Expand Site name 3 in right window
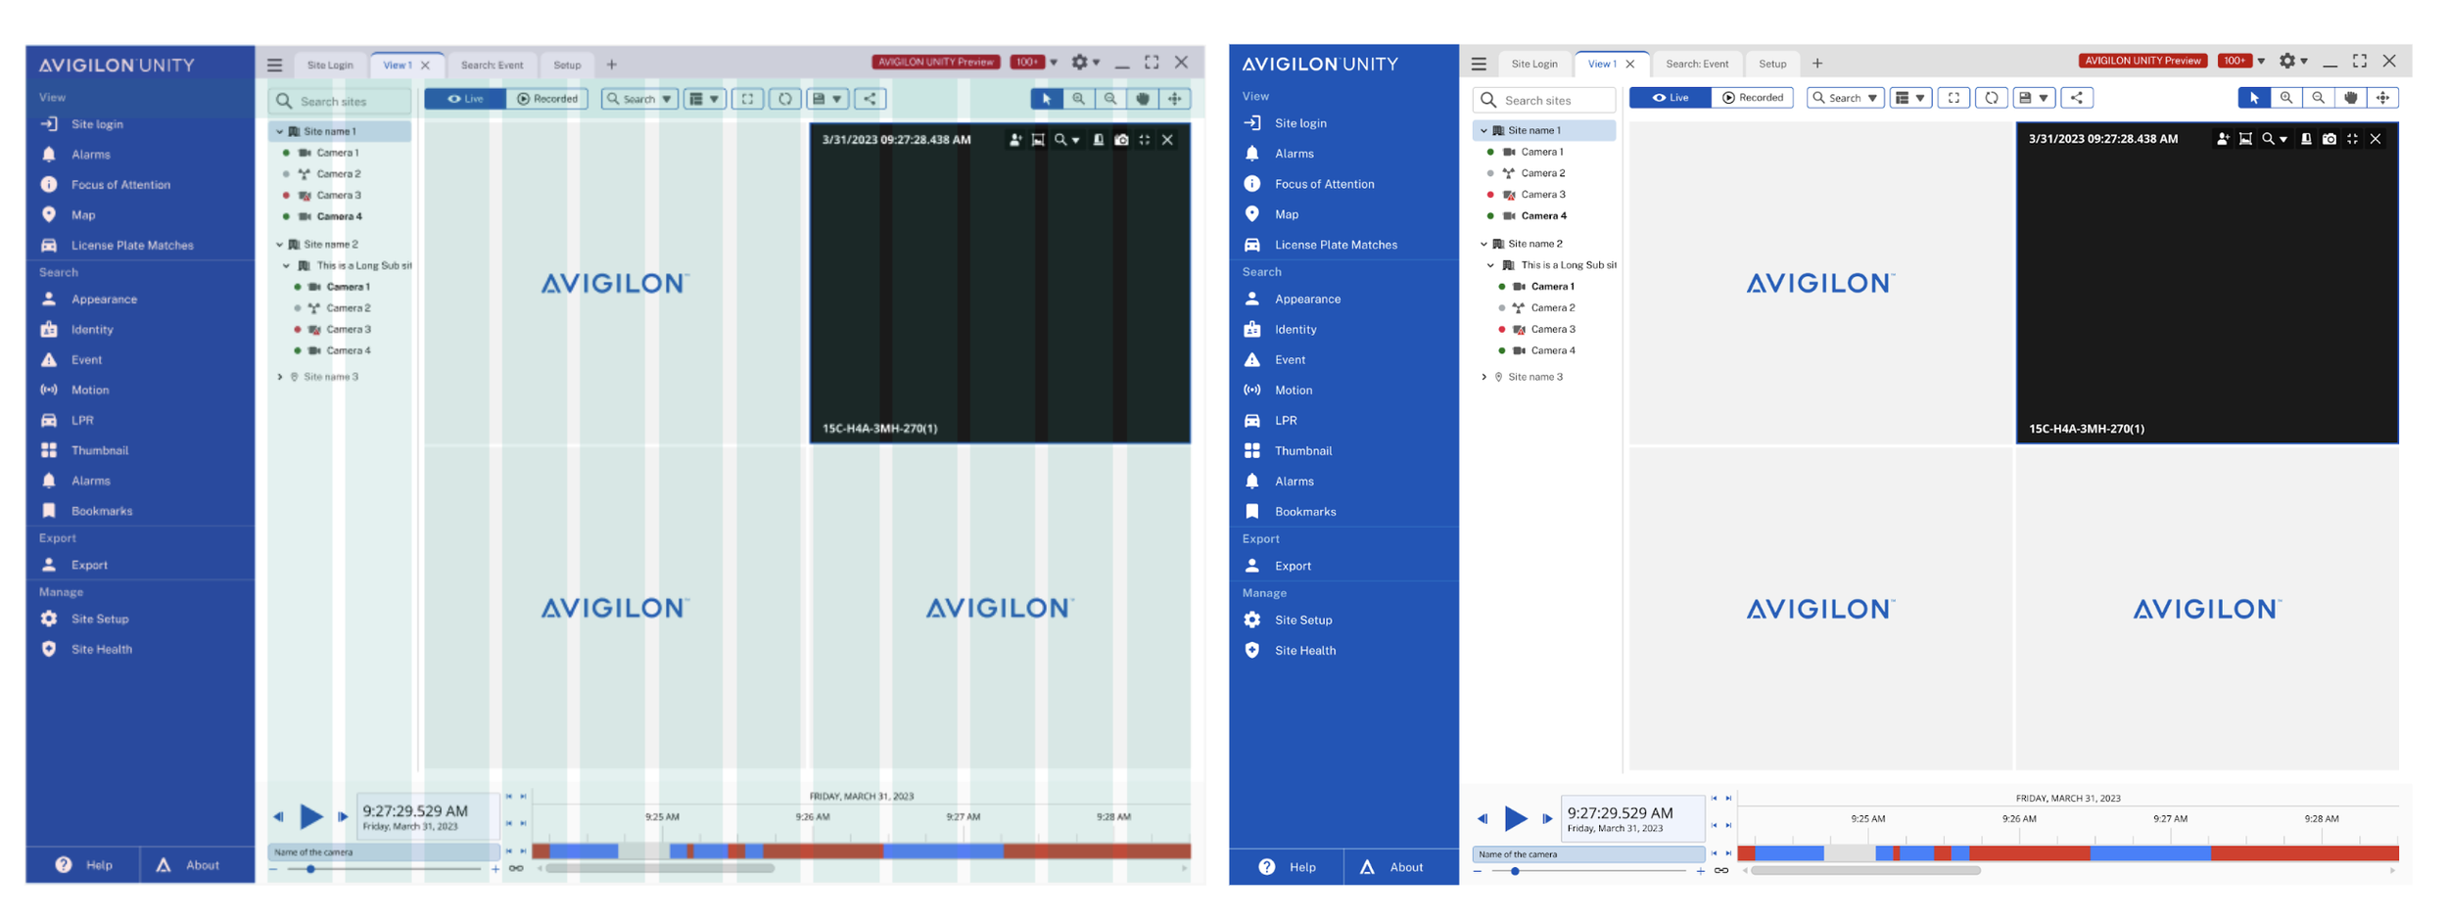This screenshot has width=2448, height=920. pyautogui.click(x=1483, y=377)
